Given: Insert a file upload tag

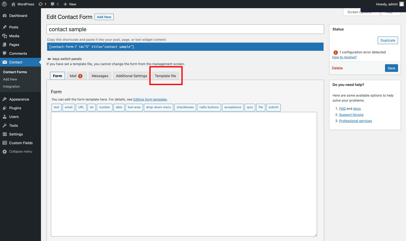Looking at the screenshot, I should [261, 107].
